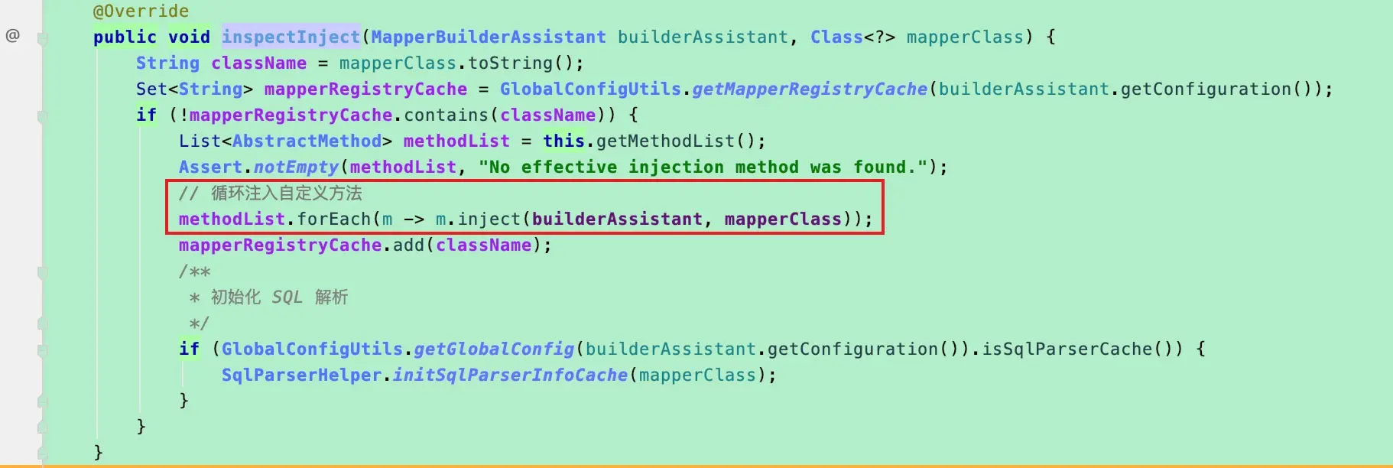Image resolution: width=1393 pixels, height=468 pixels.
Task: Click the AbstractMethod type in List declaration
Action: coord(307,141)
